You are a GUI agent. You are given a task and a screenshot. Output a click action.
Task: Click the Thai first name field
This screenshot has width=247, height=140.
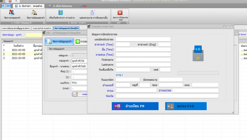(x=143, y=50)
